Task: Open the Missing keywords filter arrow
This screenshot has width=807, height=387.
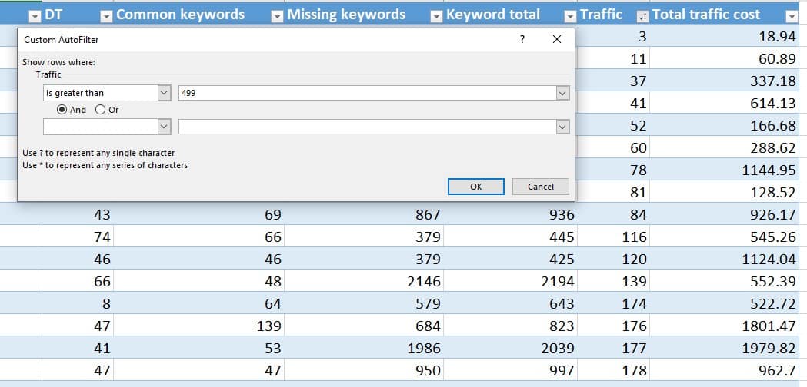Action: pyautogui.click(x=436, y=16)
